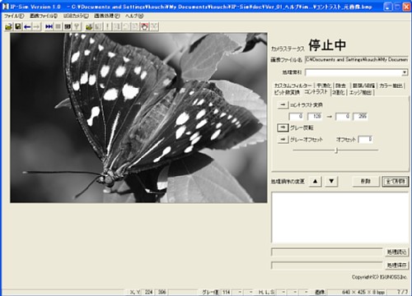Click the yellow open-folder toolbar icon
Screen dimensions: 412x296
click(8, 26)
